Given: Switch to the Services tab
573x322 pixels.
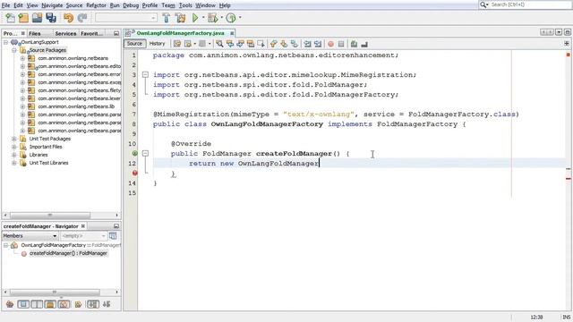Looking at the screenshot, I should [65, 33].
